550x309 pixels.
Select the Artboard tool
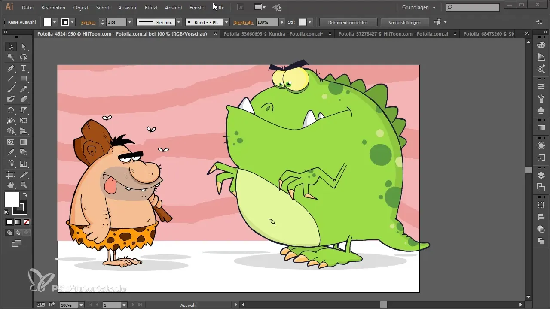pyautogui.click(x=11, y=174)
